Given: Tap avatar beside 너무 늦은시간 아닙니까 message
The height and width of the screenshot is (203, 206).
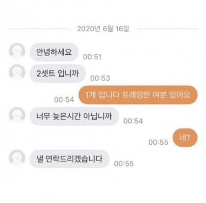Looking at the screenshot, I should tap(17, 115).
